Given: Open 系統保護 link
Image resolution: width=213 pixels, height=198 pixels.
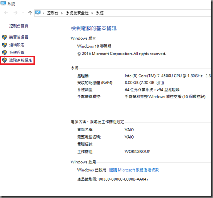Looking at the screenshot, I should click(x=17, y=53).
